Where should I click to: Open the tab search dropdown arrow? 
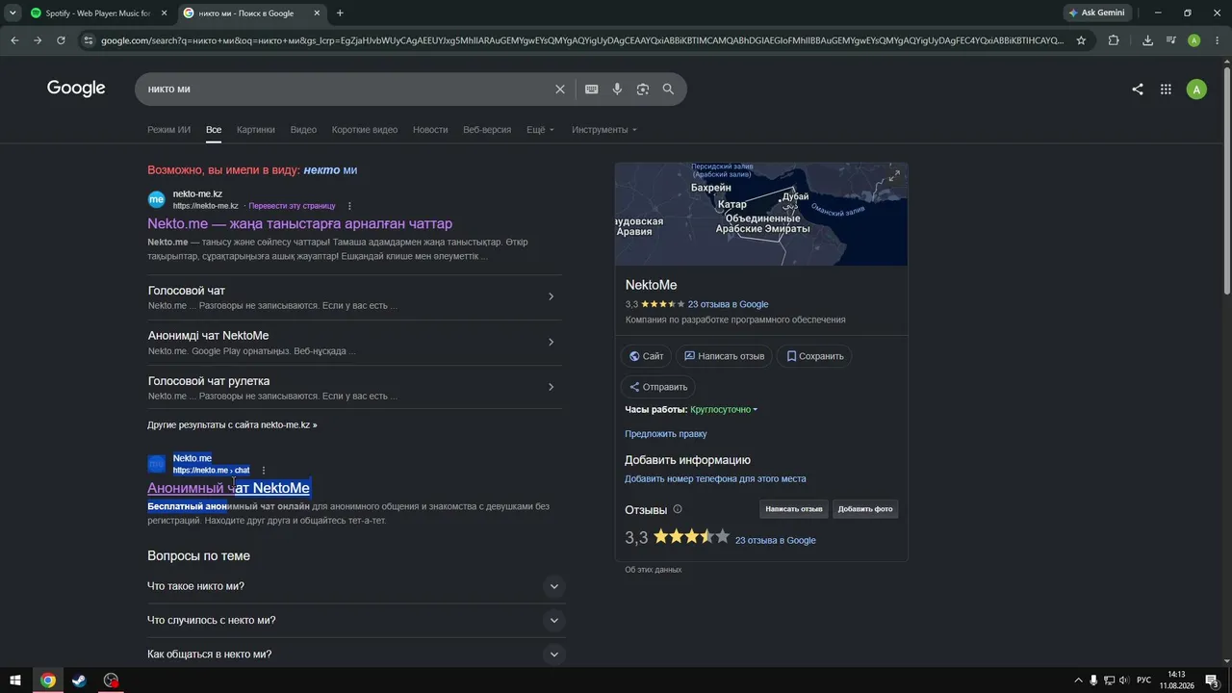(x=12, y=13)
